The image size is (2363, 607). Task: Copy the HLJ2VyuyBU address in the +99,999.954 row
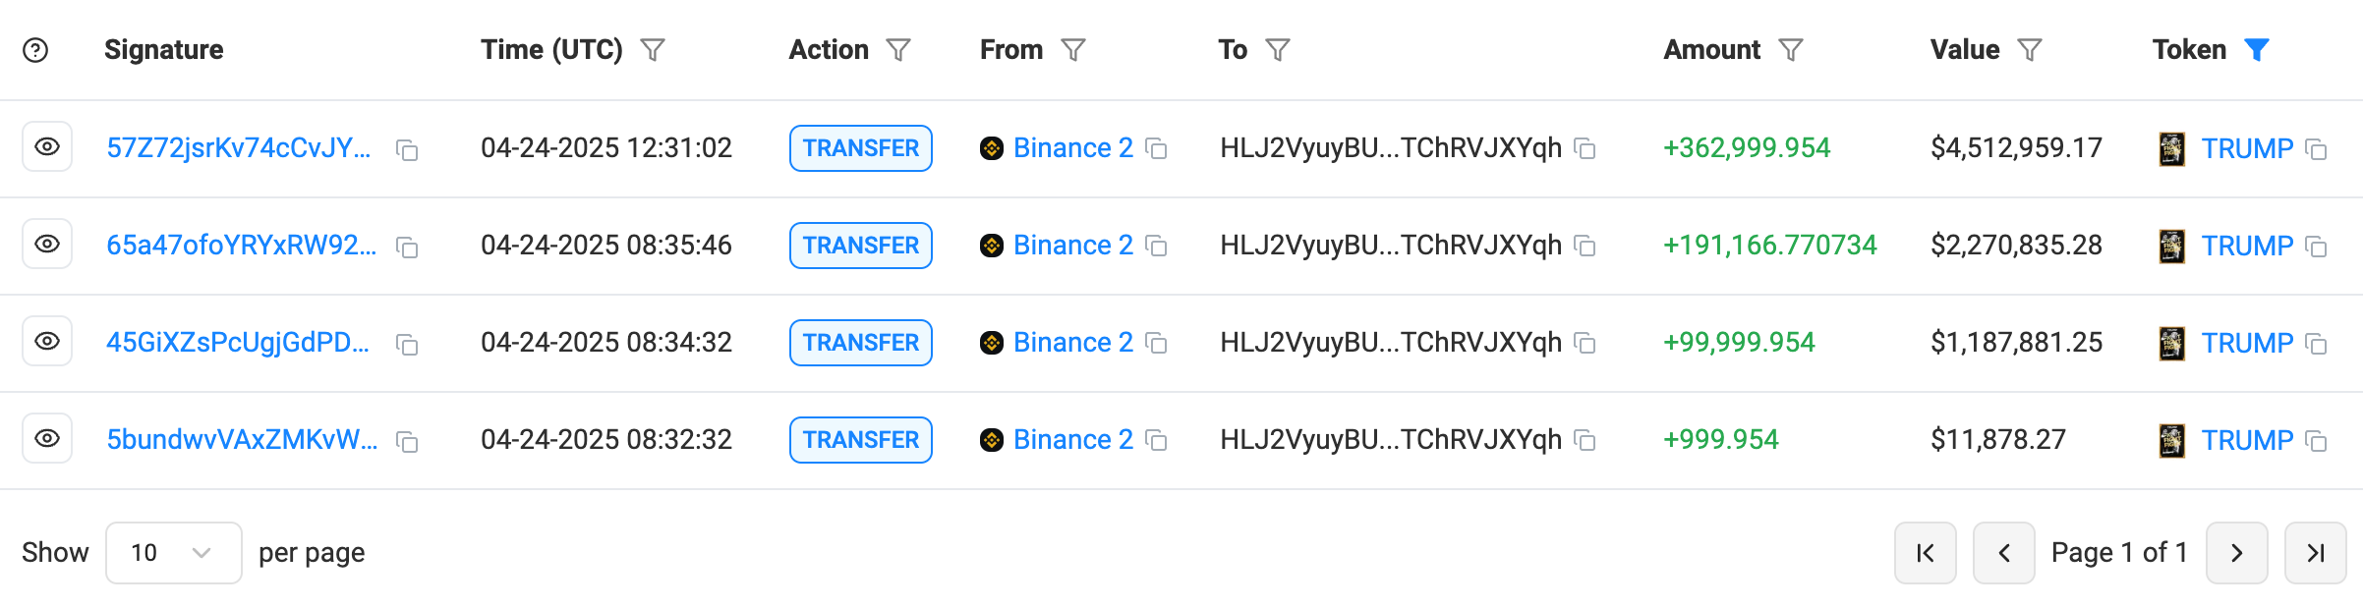click(1585, 343)
